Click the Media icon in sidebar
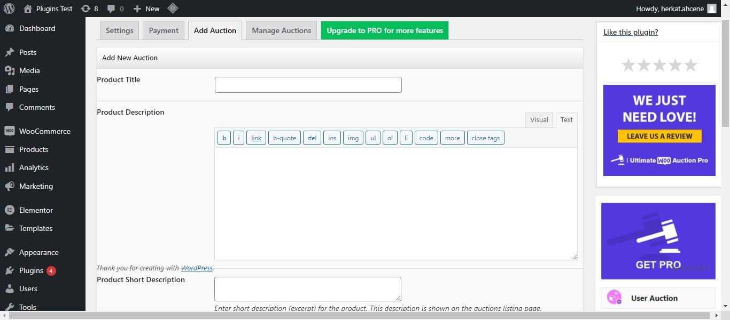The width and height of the screenshot is (730, 320). pyautogui.click(x=9, y=70)
